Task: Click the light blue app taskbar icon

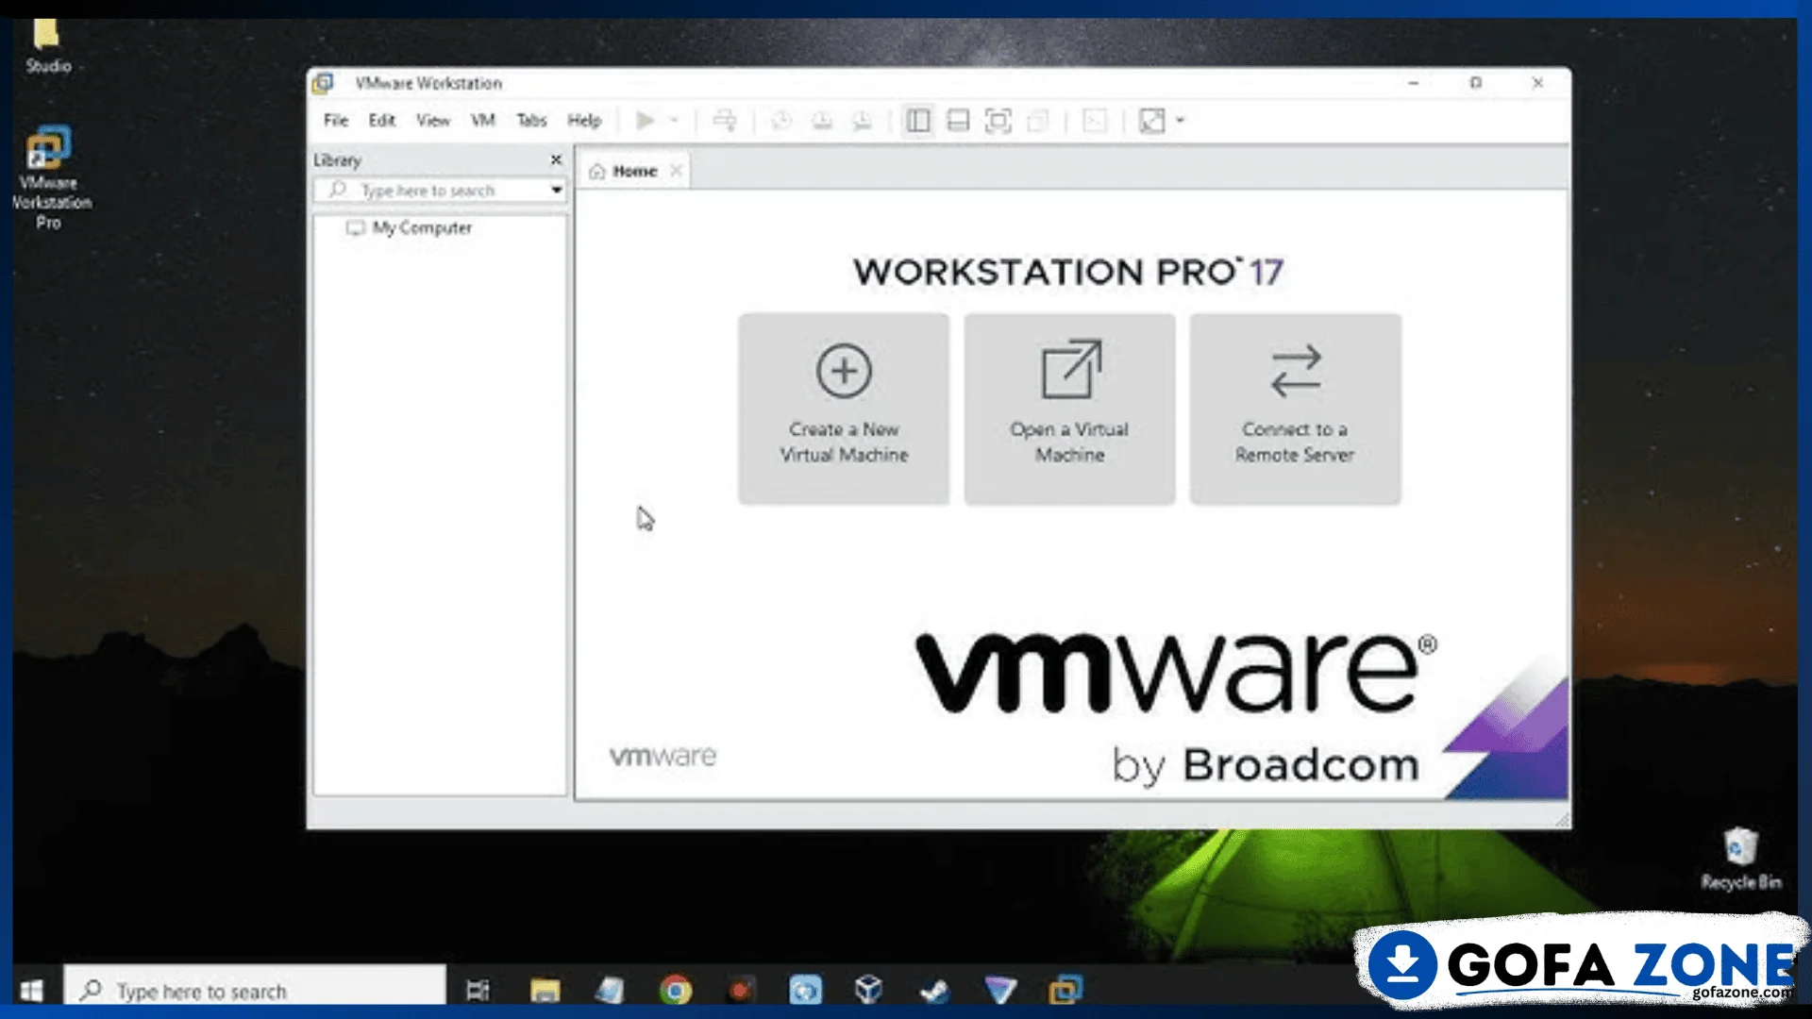Action: coord(805,990)
